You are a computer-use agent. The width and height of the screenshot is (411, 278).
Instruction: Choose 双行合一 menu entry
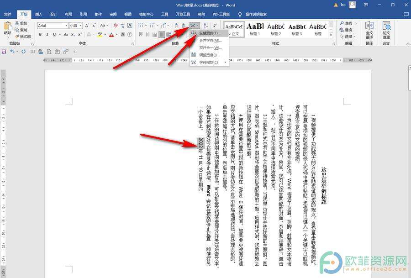click(x=210, y=47)
